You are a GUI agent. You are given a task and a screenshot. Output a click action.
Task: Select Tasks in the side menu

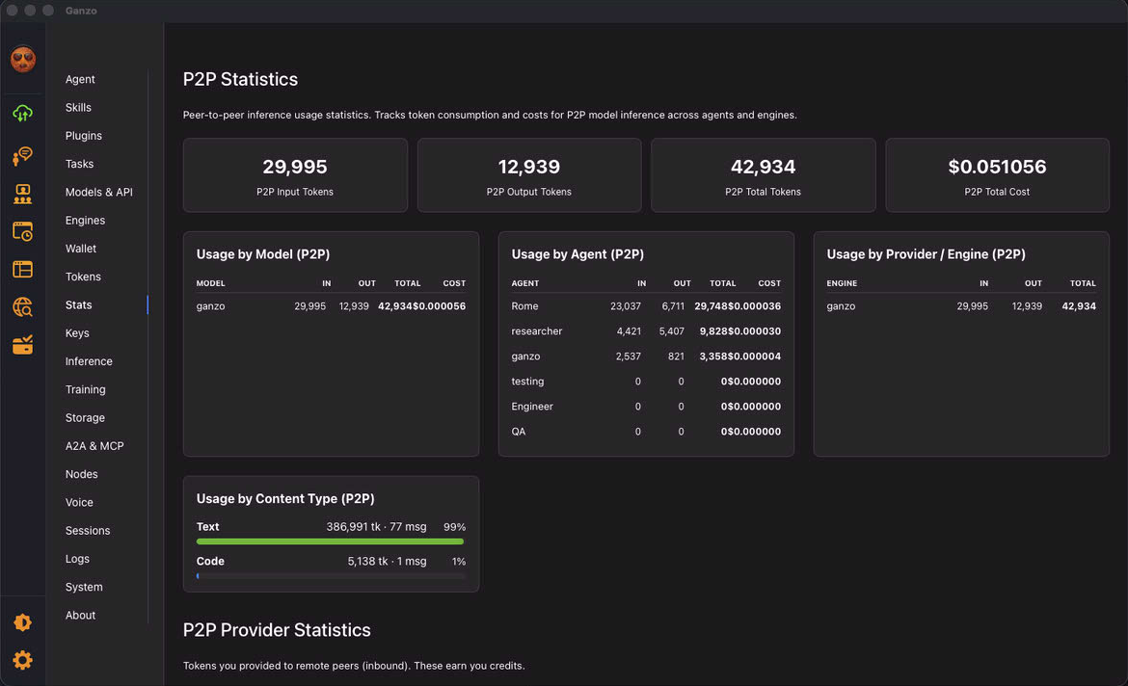click(x=79, y=164)
